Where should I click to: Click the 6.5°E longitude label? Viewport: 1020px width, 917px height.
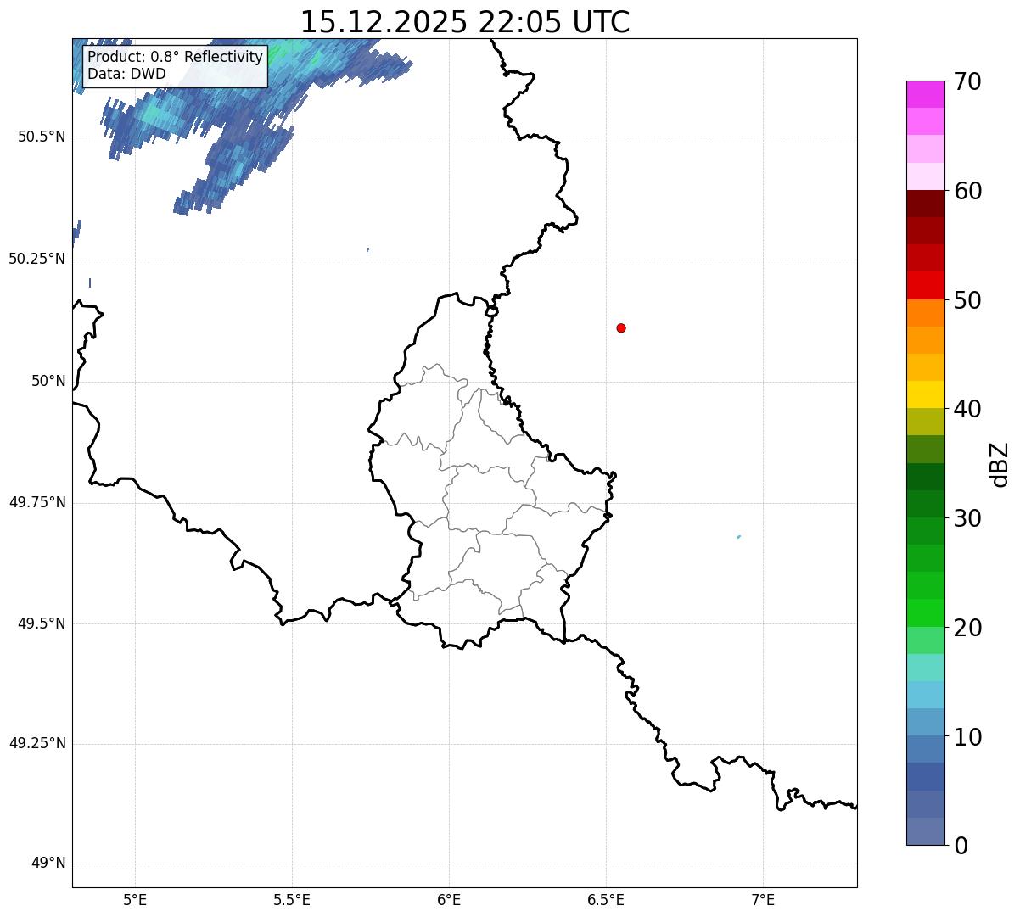click(x=606, y=899)
